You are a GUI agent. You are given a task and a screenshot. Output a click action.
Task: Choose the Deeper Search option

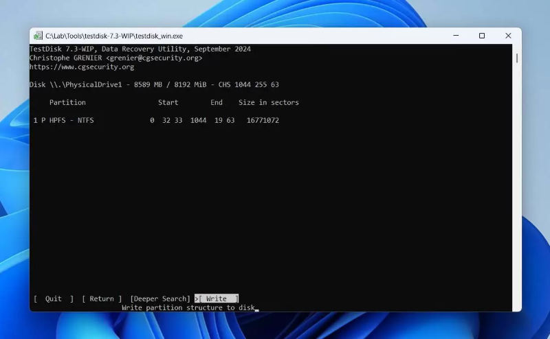160,299
